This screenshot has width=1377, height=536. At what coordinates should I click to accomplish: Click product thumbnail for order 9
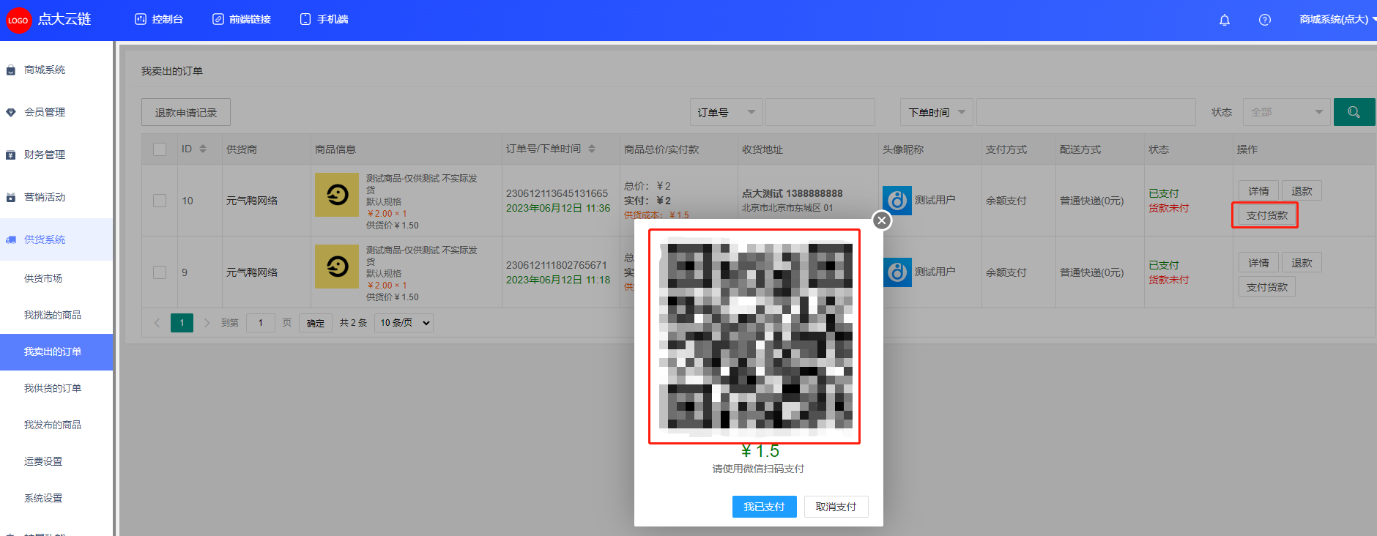pyautogui.click(x=337, y=267)
